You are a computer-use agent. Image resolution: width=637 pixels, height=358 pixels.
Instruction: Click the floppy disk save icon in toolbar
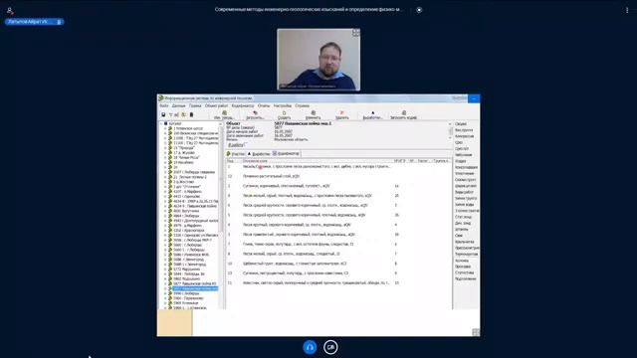click(x=163, y=115)
